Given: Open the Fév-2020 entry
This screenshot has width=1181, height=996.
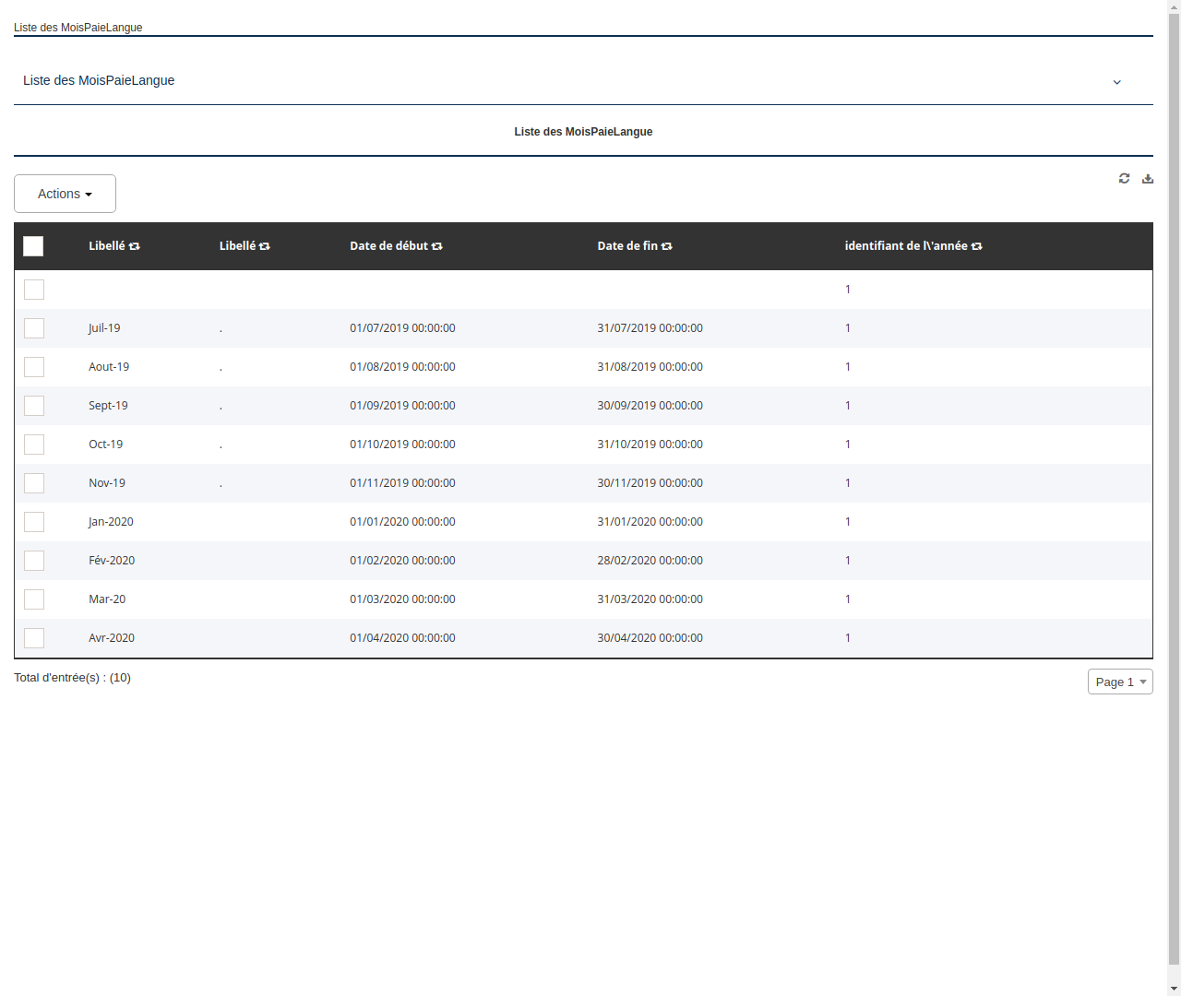Looking at the screenshot, I should (x=112, y=560).
